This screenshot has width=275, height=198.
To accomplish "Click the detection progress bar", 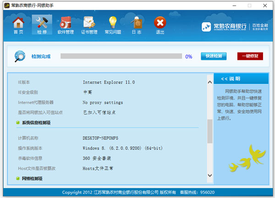I will pos(121,56).
